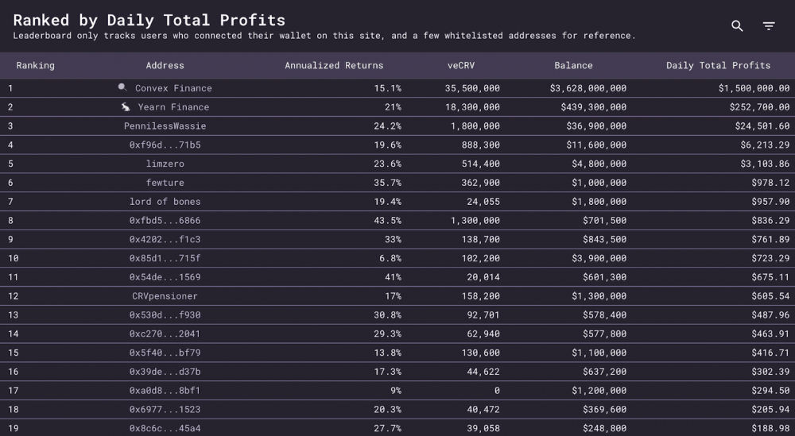This screenshot has width=795, height=436.
Task: Select the rank 19 row 0x8c6c...45a4
Action: [x=165, y=428]
